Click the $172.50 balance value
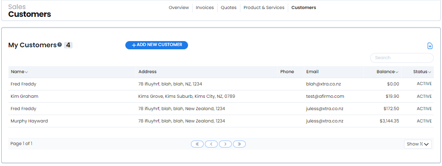This screenshot has height=166, width=442. 391,109
